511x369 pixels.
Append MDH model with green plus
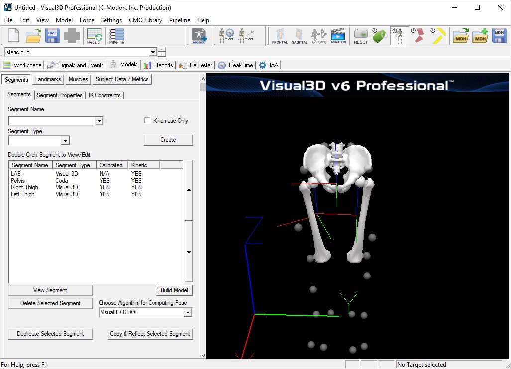pyautogui.click(x=480, y=36)
